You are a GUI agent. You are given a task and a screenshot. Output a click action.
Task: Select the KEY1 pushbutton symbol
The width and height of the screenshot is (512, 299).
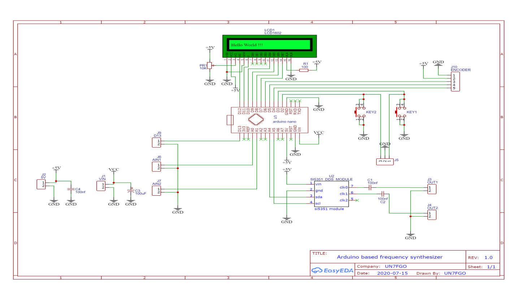point(401,112)
